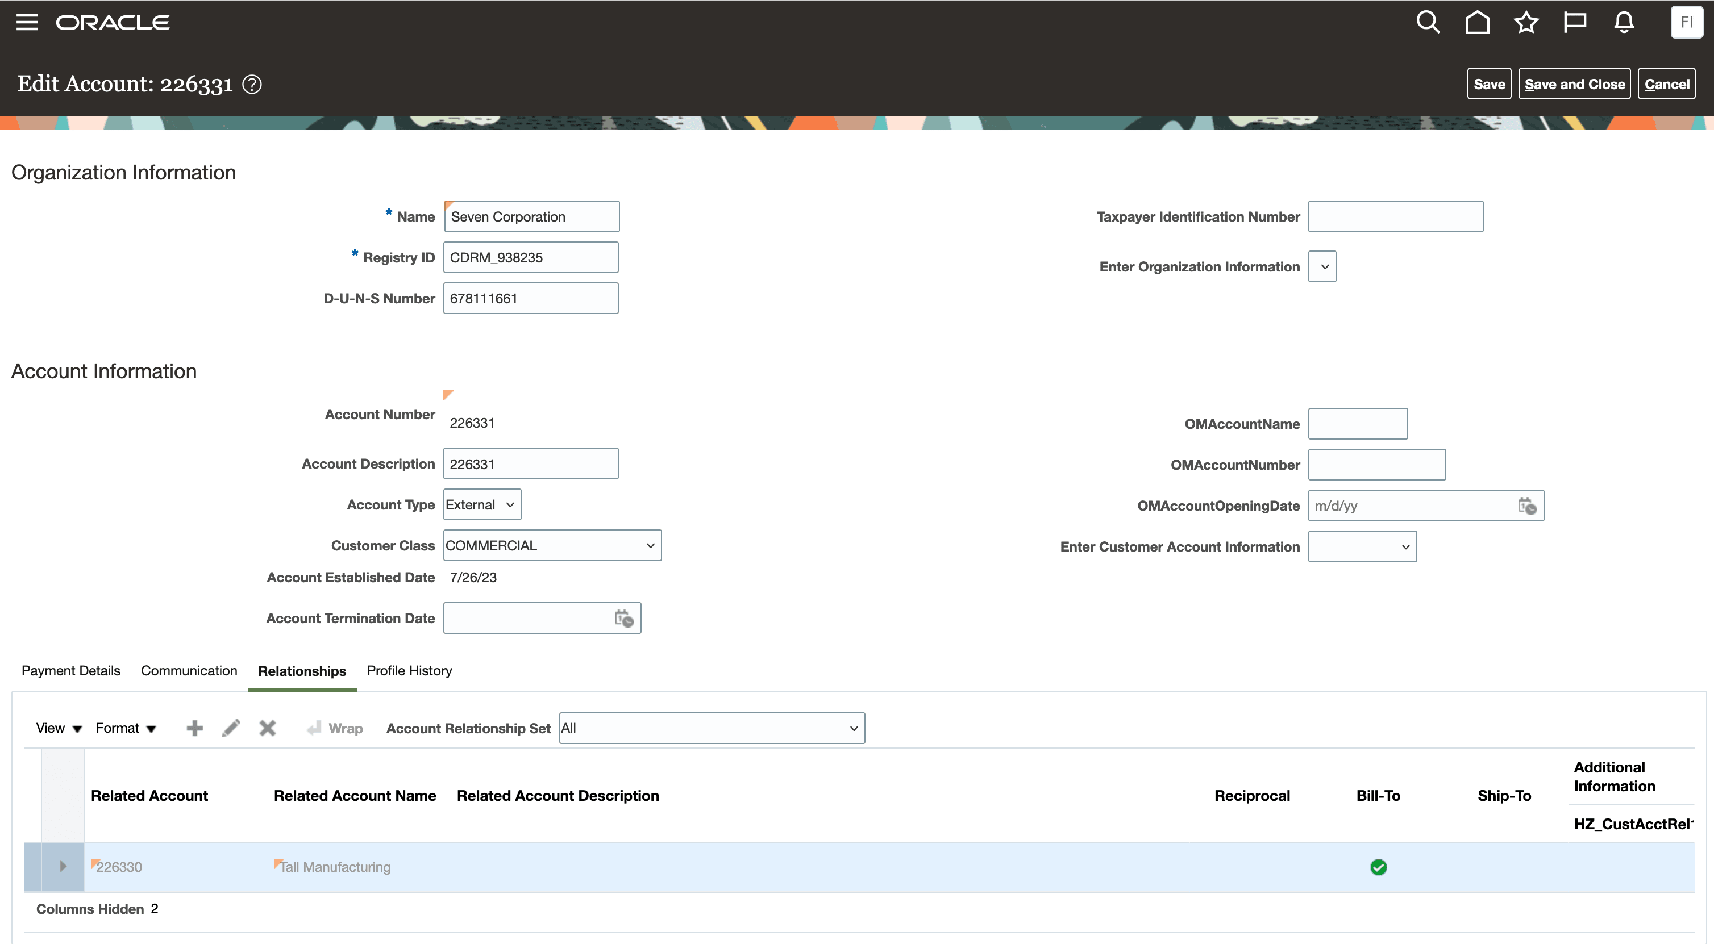Add a relationship with plus icon
Image resolution: width=1714 pixels, height=944 pixels.
194,728
